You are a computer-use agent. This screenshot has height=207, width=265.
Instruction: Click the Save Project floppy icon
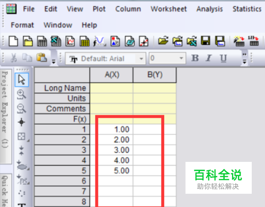pos(206,41)
